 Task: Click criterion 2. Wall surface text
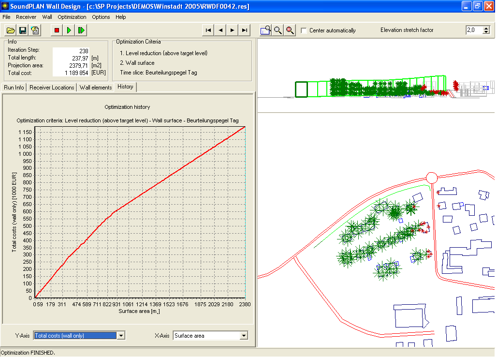click(x=137, y=63)
